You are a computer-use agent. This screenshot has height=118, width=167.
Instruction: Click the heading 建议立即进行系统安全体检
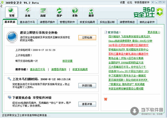coord(39,33)
